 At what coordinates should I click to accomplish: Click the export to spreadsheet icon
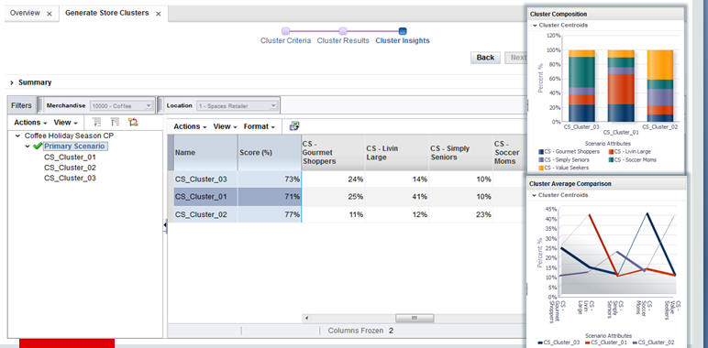[x=294, y=126]
